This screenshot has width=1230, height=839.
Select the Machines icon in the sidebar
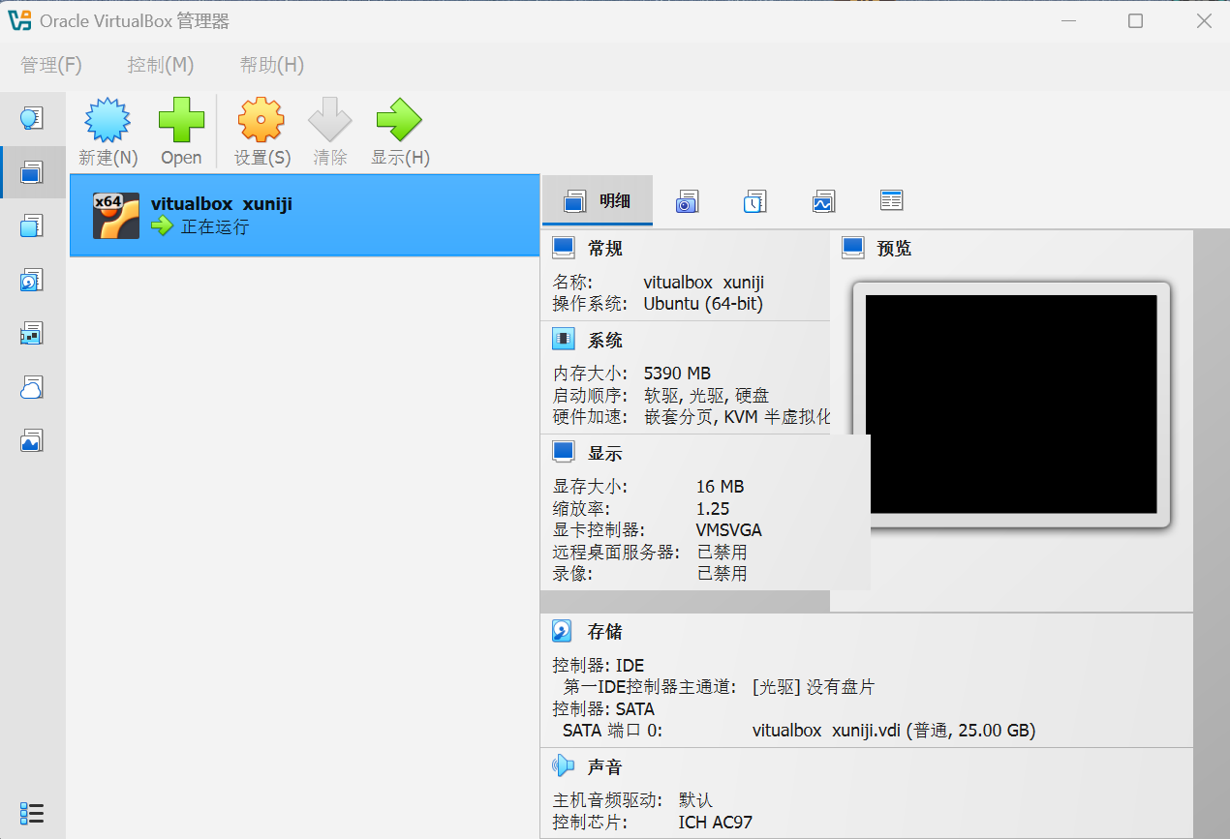coord(32,172)
